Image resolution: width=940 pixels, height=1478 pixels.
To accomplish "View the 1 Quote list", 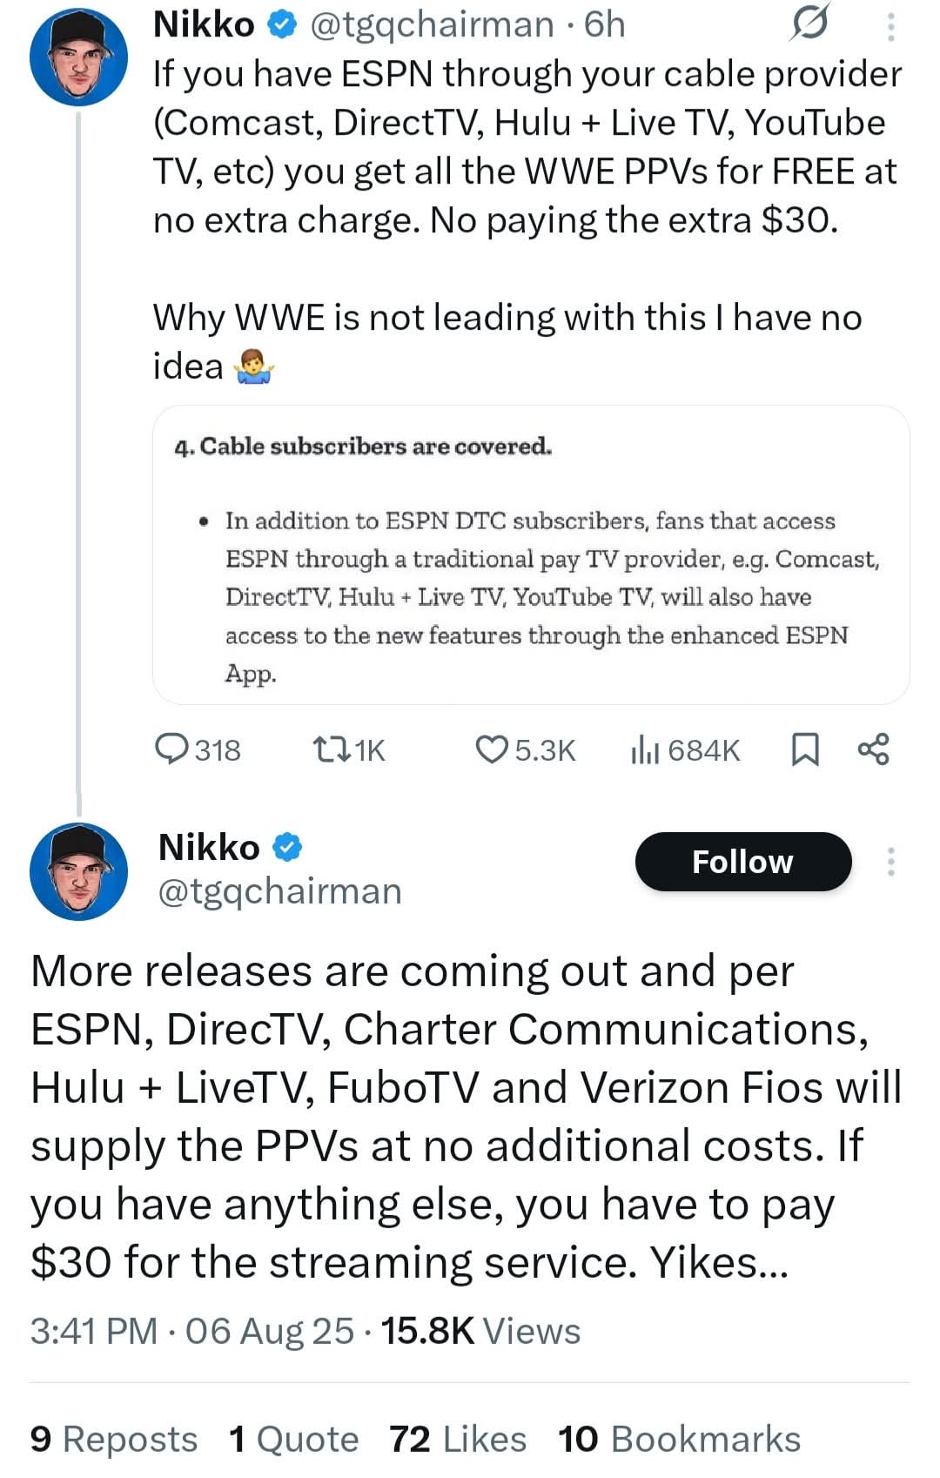I will (x=293, y=1440).
